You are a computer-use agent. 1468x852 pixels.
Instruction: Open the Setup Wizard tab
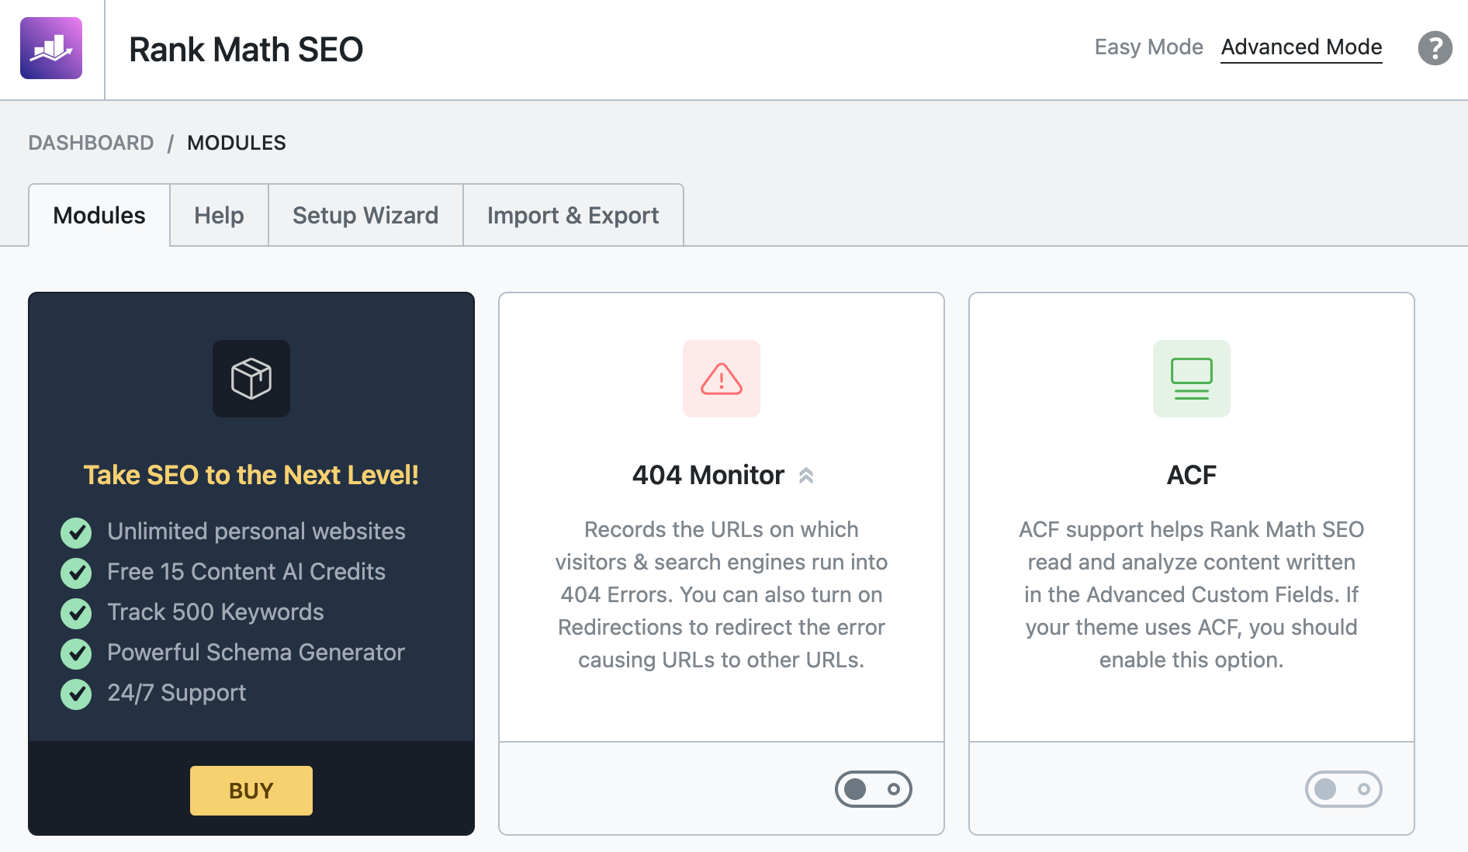[365, 215]
